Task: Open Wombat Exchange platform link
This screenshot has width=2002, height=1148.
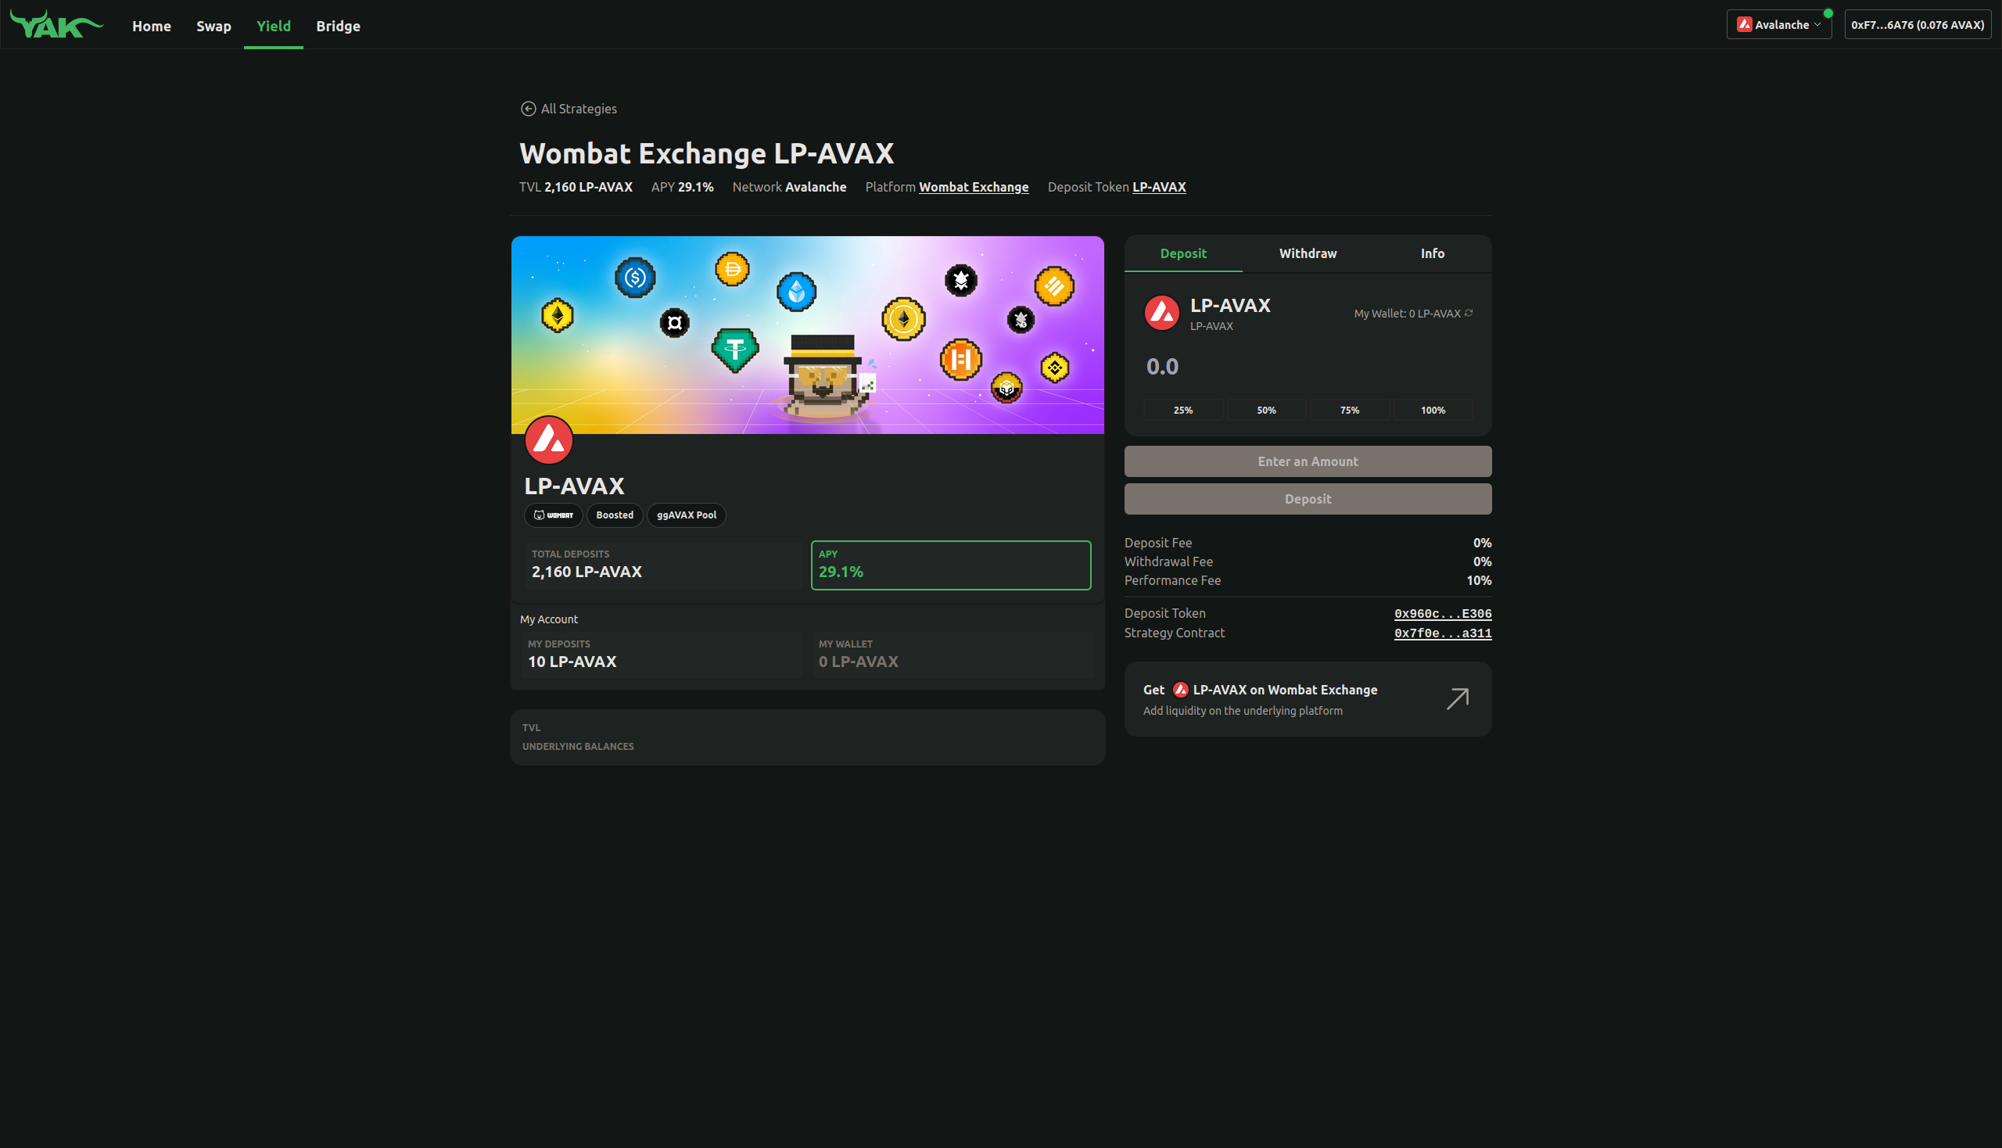Action: 972,187
